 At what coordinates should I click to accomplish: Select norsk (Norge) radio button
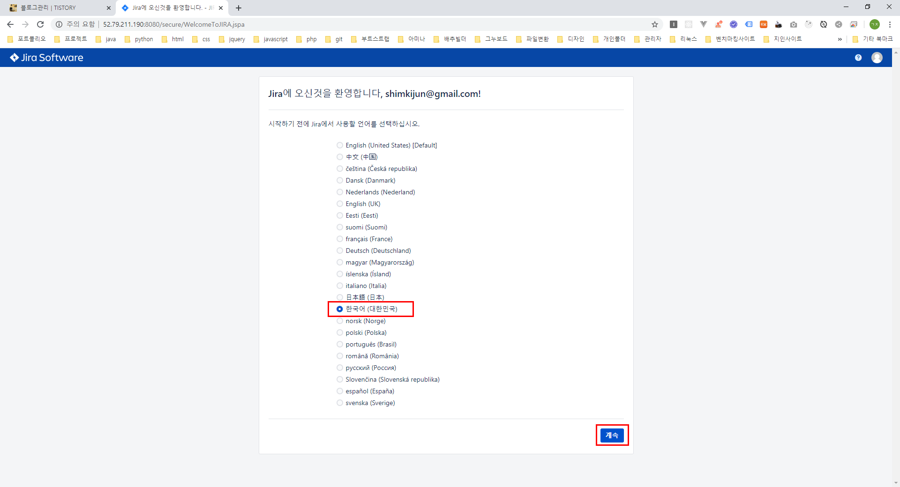340,321
